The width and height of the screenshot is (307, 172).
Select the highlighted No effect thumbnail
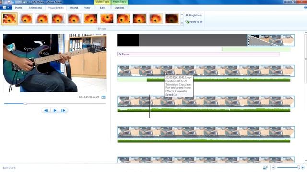10,19
